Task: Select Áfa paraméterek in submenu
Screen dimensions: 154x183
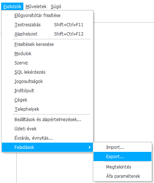Action: tap(122, 176)
